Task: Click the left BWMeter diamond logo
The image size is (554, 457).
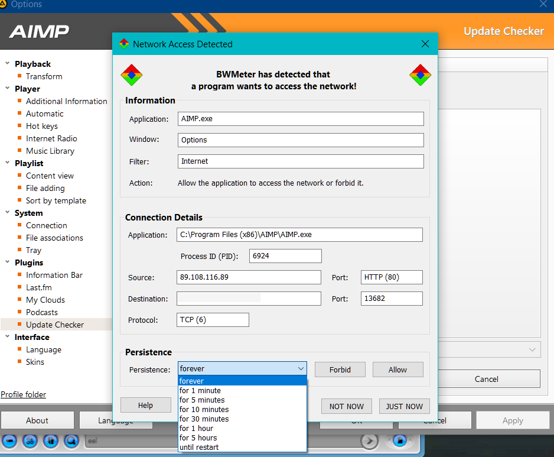Action: coord(132,75)
